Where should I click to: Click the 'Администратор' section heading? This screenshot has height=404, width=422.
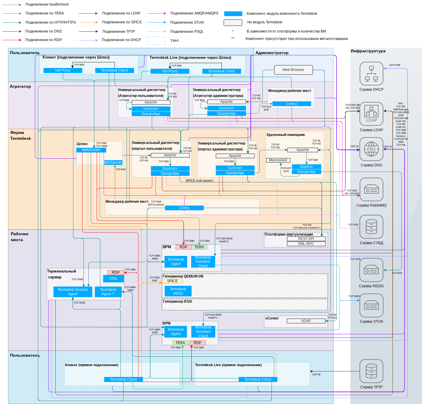tap(272, 53)
